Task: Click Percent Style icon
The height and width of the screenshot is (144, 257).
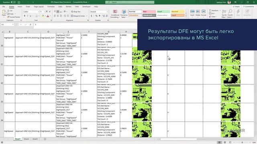Action: pos(96,16)
